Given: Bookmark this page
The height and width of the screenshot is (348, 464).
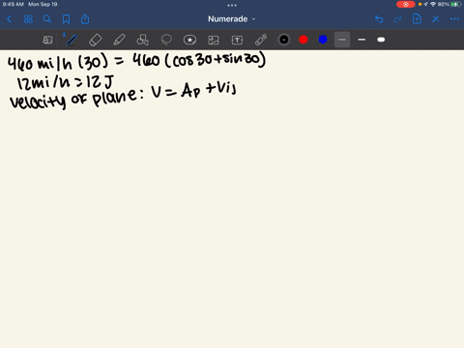Looking at the screenshot, I should pos(66,19).
